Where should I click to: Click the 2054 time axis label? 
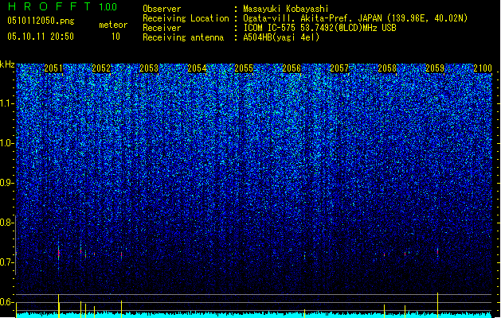click(x=197, y=68)
